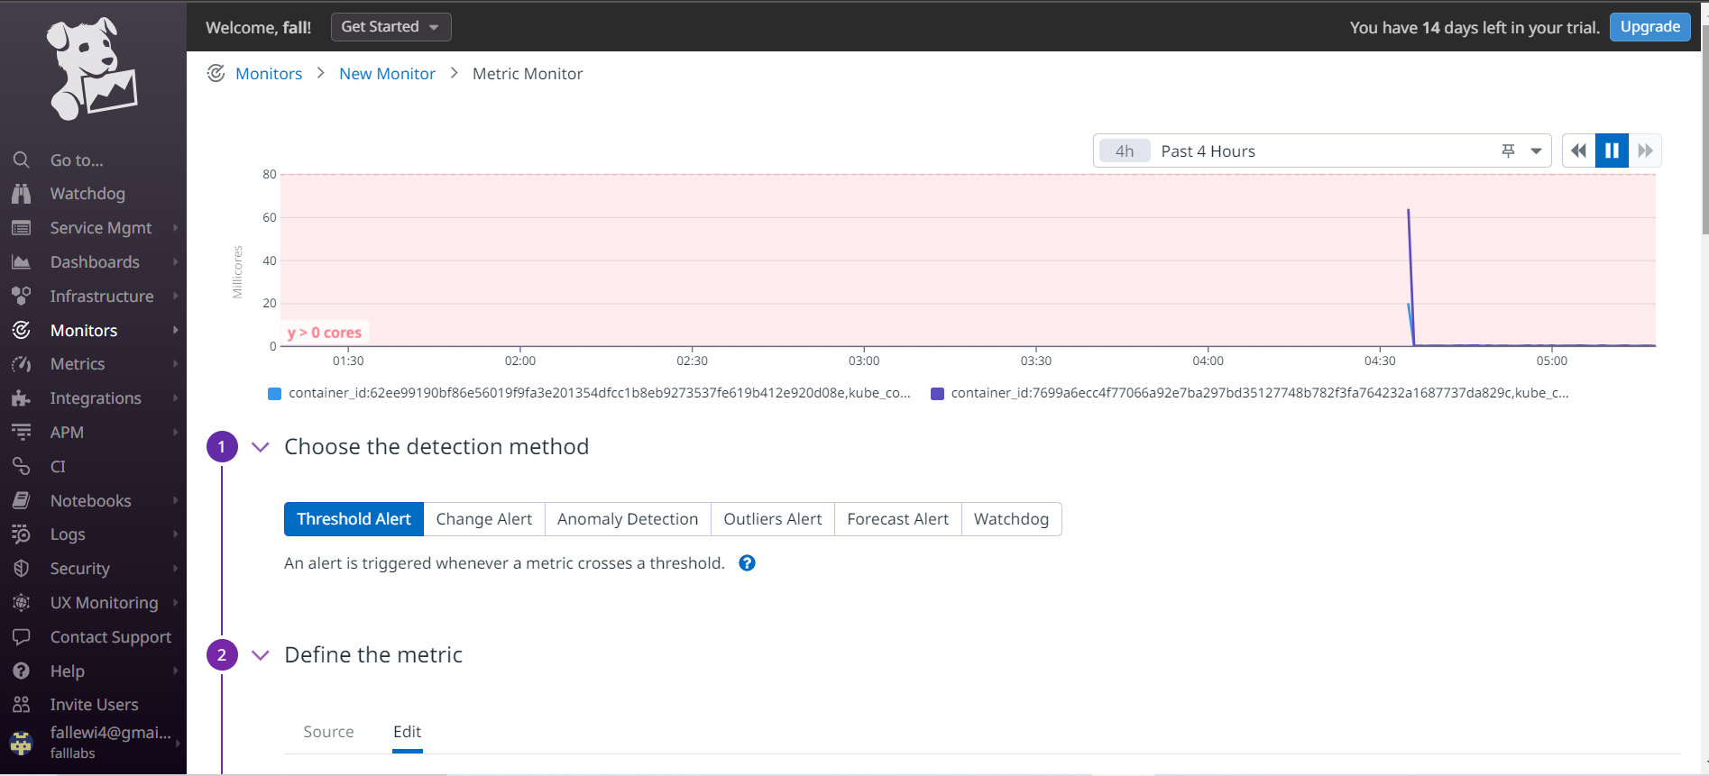Select Threshold Alert detection method
Viewport: 1709px width, 776px height.
pyautogui.click(x=354, y=519)
